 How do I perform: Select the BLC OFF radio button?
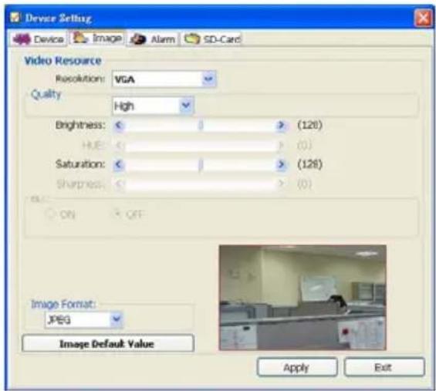coord(117,214)
